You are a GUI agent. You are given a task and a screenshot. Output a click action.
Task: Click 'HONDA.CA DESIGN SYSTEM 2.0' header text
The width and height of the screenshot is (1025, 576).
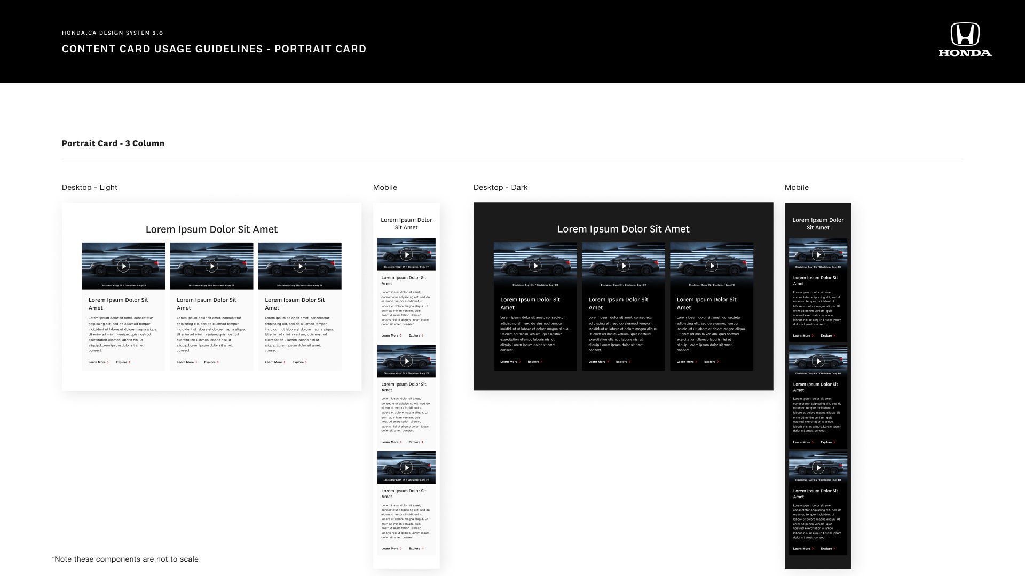pyautogui.click(x=113, y=33)
